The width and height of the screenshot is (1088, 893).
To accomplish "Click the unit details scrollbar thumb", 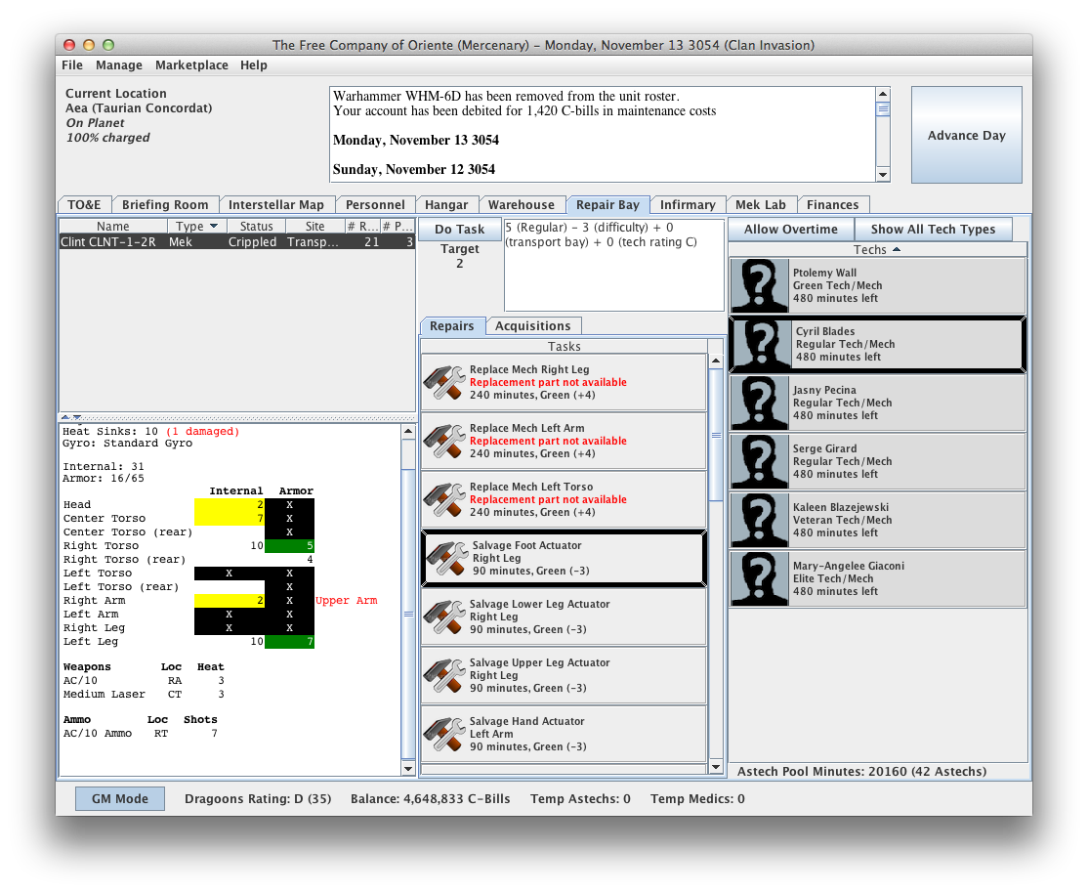I will tap(408, 614).
